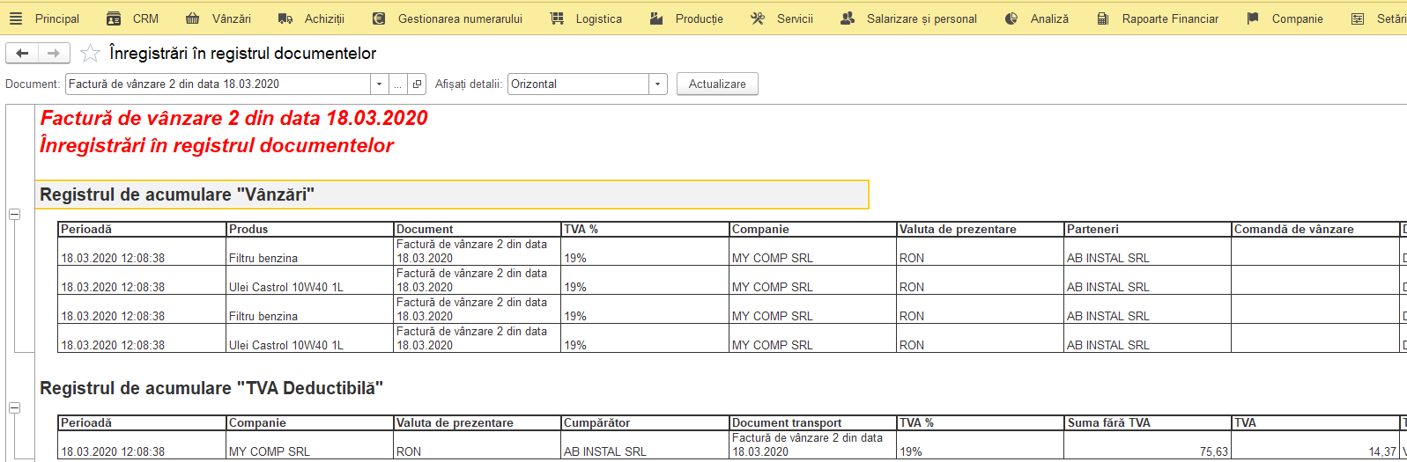This screenshot has width=1407, height=462.
Task: Click the Parteneri column header
Action: (1148, 229)
